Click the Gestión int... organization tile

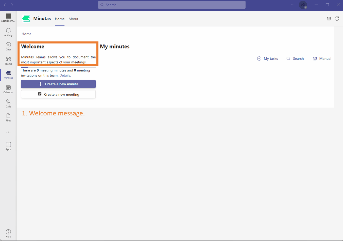(8, 18)
